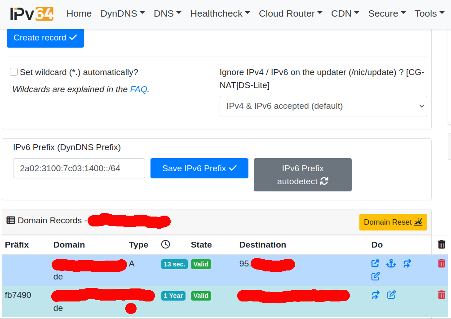The height and width of the screenshot is (319, 451).
Task: Click the shuffle arrows icon in the fb7490 row
Action: point(376,295)
